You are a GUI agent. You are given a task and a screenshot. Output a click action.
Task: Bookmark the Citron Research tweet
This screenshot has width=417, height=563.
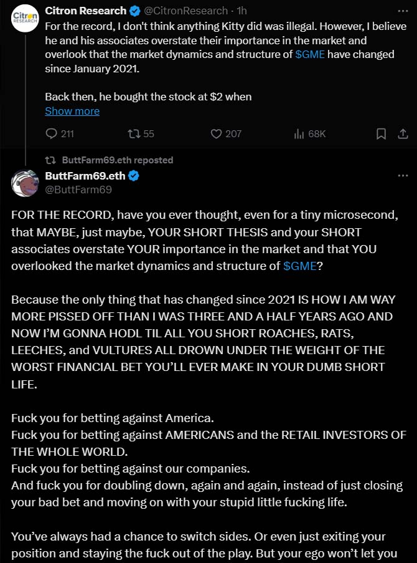point(381,134)
